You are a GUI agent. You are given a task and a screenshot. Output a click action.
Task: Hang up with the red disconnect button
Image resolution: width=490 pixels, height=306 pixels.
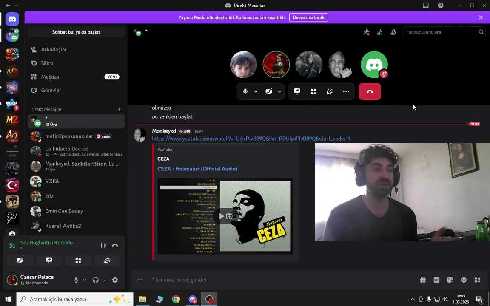(x=370, y=91)
